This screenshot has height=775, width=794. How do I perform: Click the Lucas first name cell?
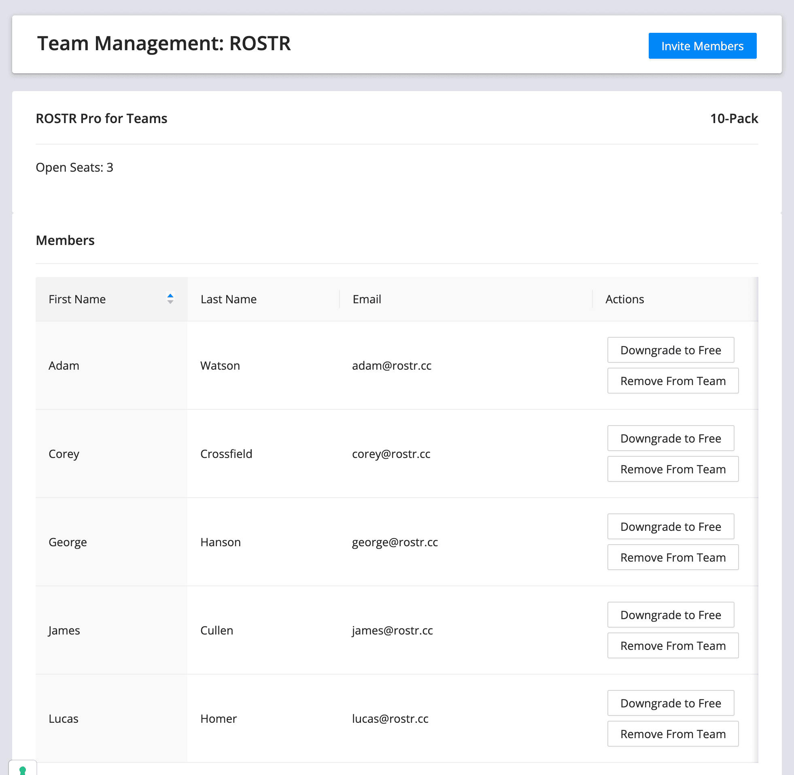(64, 719)
